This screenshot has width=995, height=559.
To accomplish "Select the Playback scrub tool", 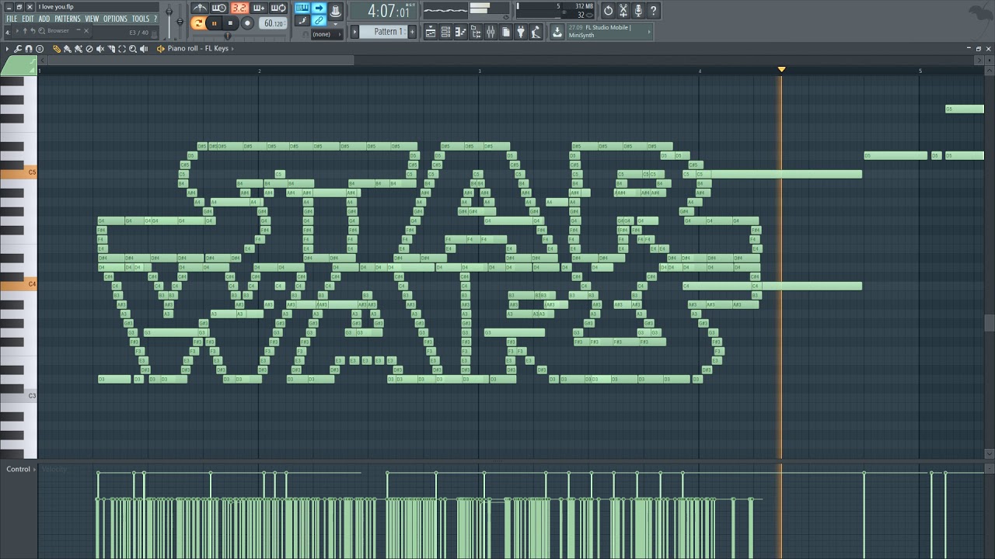I will pos(144,49).
